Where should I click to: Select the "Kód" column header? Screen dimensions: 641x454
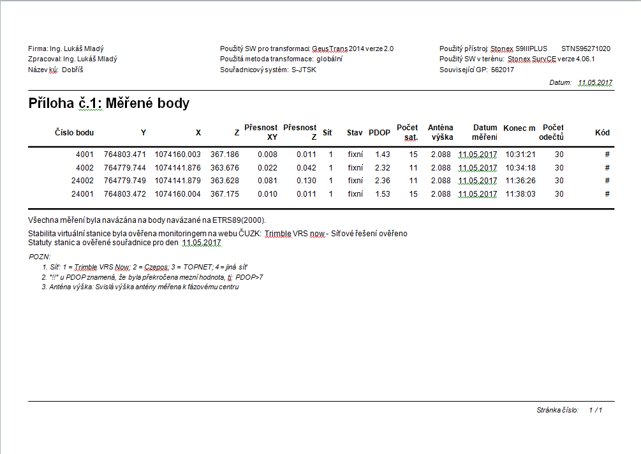pos(602,133)
